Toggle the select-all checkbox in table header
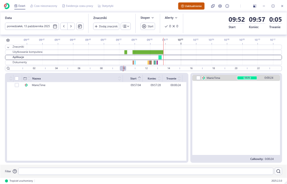Viewport: 287px width, 184px height. (x=17, y=78)
